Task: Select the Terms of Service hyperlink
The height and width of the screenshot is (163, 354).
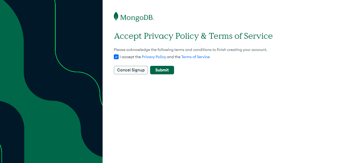Action: [x=195, y=57]
